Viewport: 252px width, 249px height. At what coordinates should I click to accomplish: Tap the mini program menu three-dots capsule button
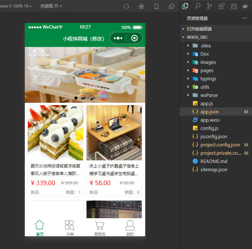click(118, 38)
